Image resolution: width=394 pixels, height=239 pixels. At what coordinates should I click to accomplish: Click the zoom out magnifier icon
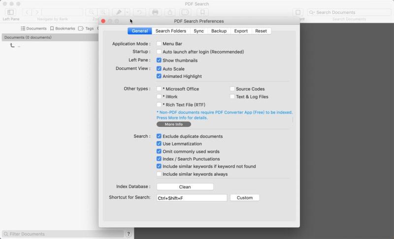pyautogui.click(x=92, y=12)
